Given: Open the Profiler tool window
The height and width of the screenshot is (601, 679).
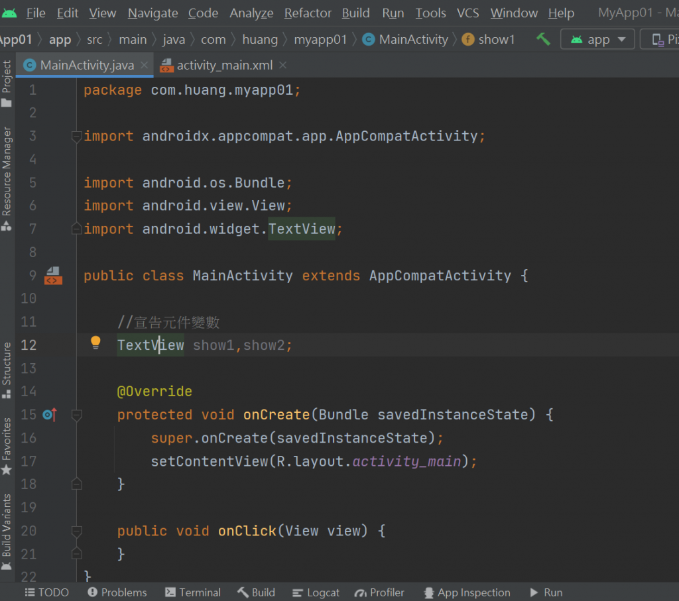Looking at the screenshot, I should [x=379, y=592].
